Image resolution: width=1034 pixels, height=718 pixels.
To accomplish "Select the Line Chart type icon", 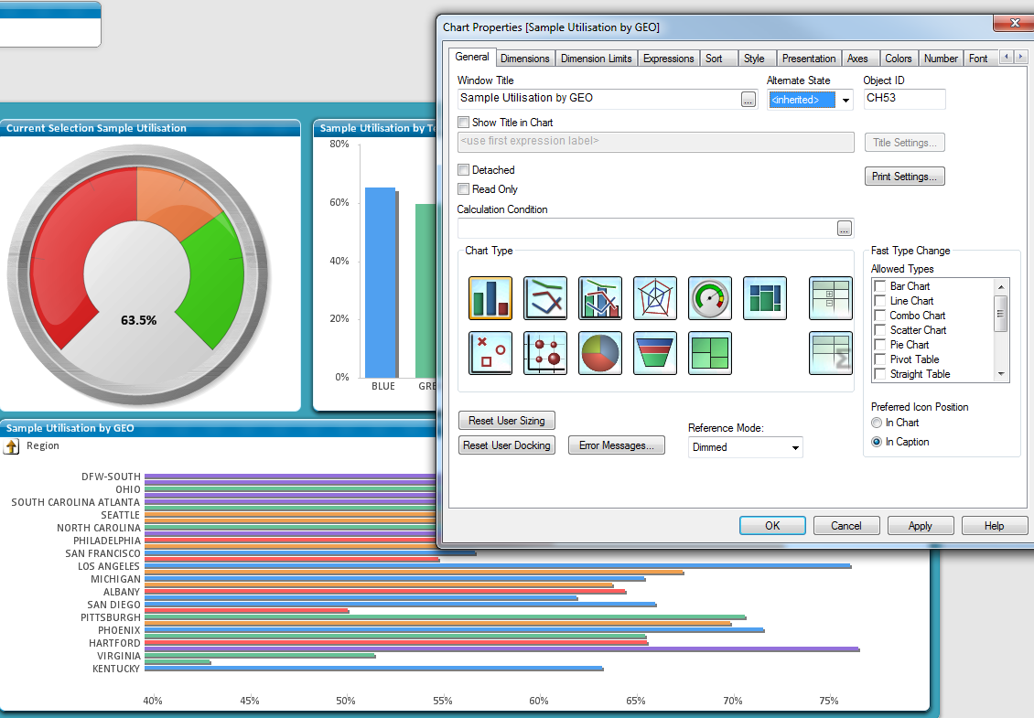I will pyautogui.click(x=545, y=298).
